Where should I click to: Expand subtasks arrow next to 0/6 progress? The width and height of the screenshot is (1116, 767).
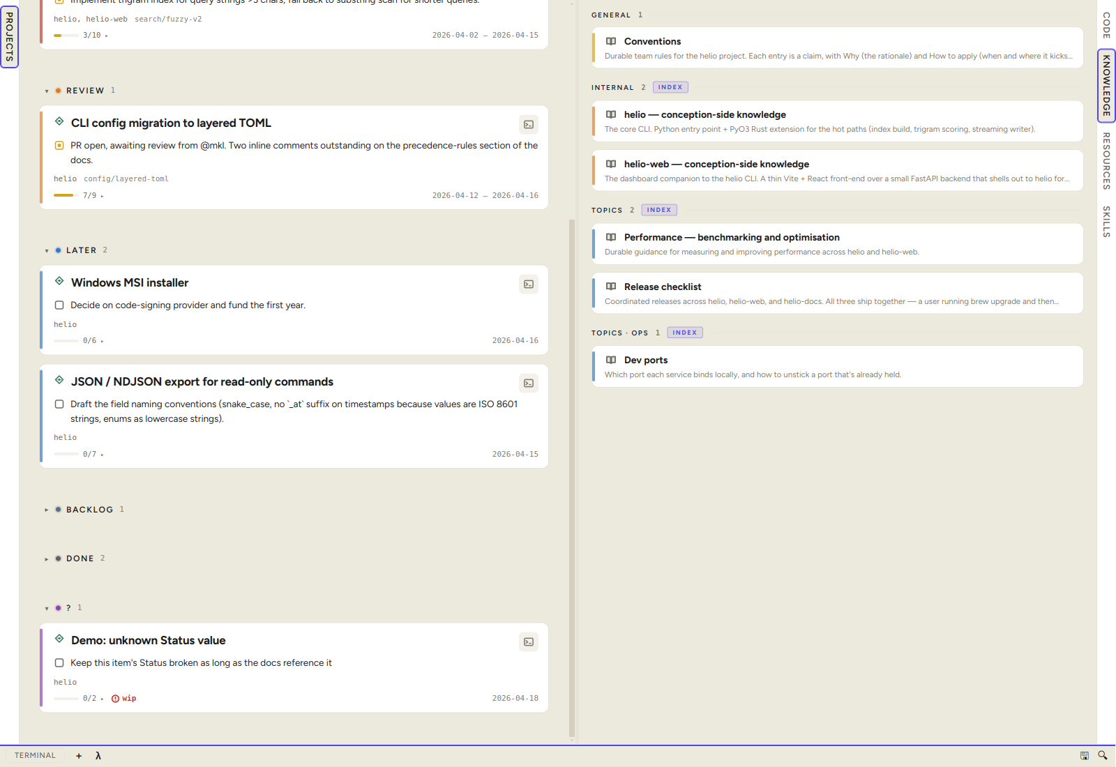pyautogui.click(x=102, y=342)
